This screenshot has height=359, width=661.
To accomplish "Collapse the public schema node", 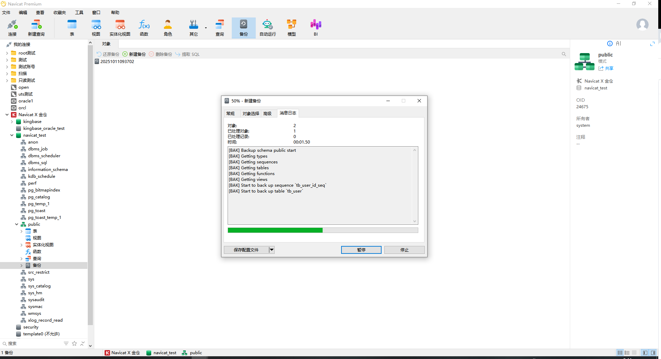I will tap(16, 224).
